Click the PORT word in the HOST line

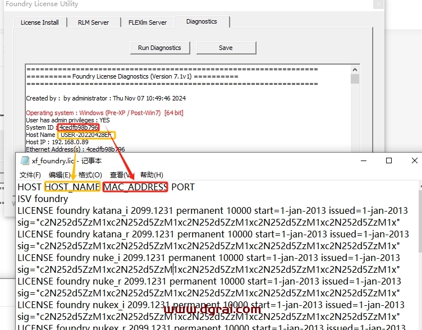point(183,187)
